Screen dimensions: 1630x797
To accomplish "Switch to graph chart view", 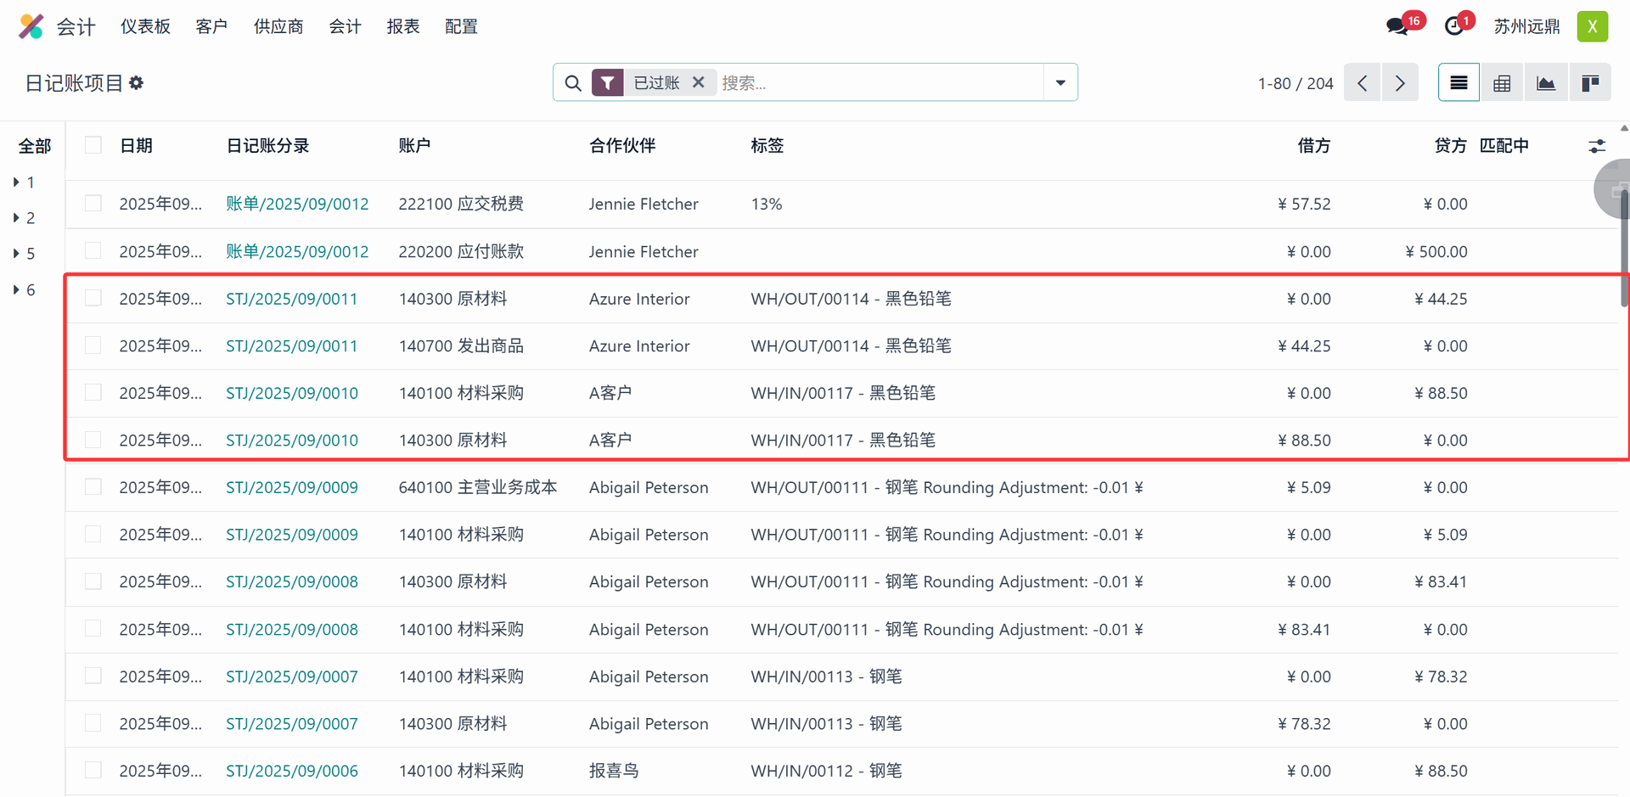I will [x=1546, y=83].
